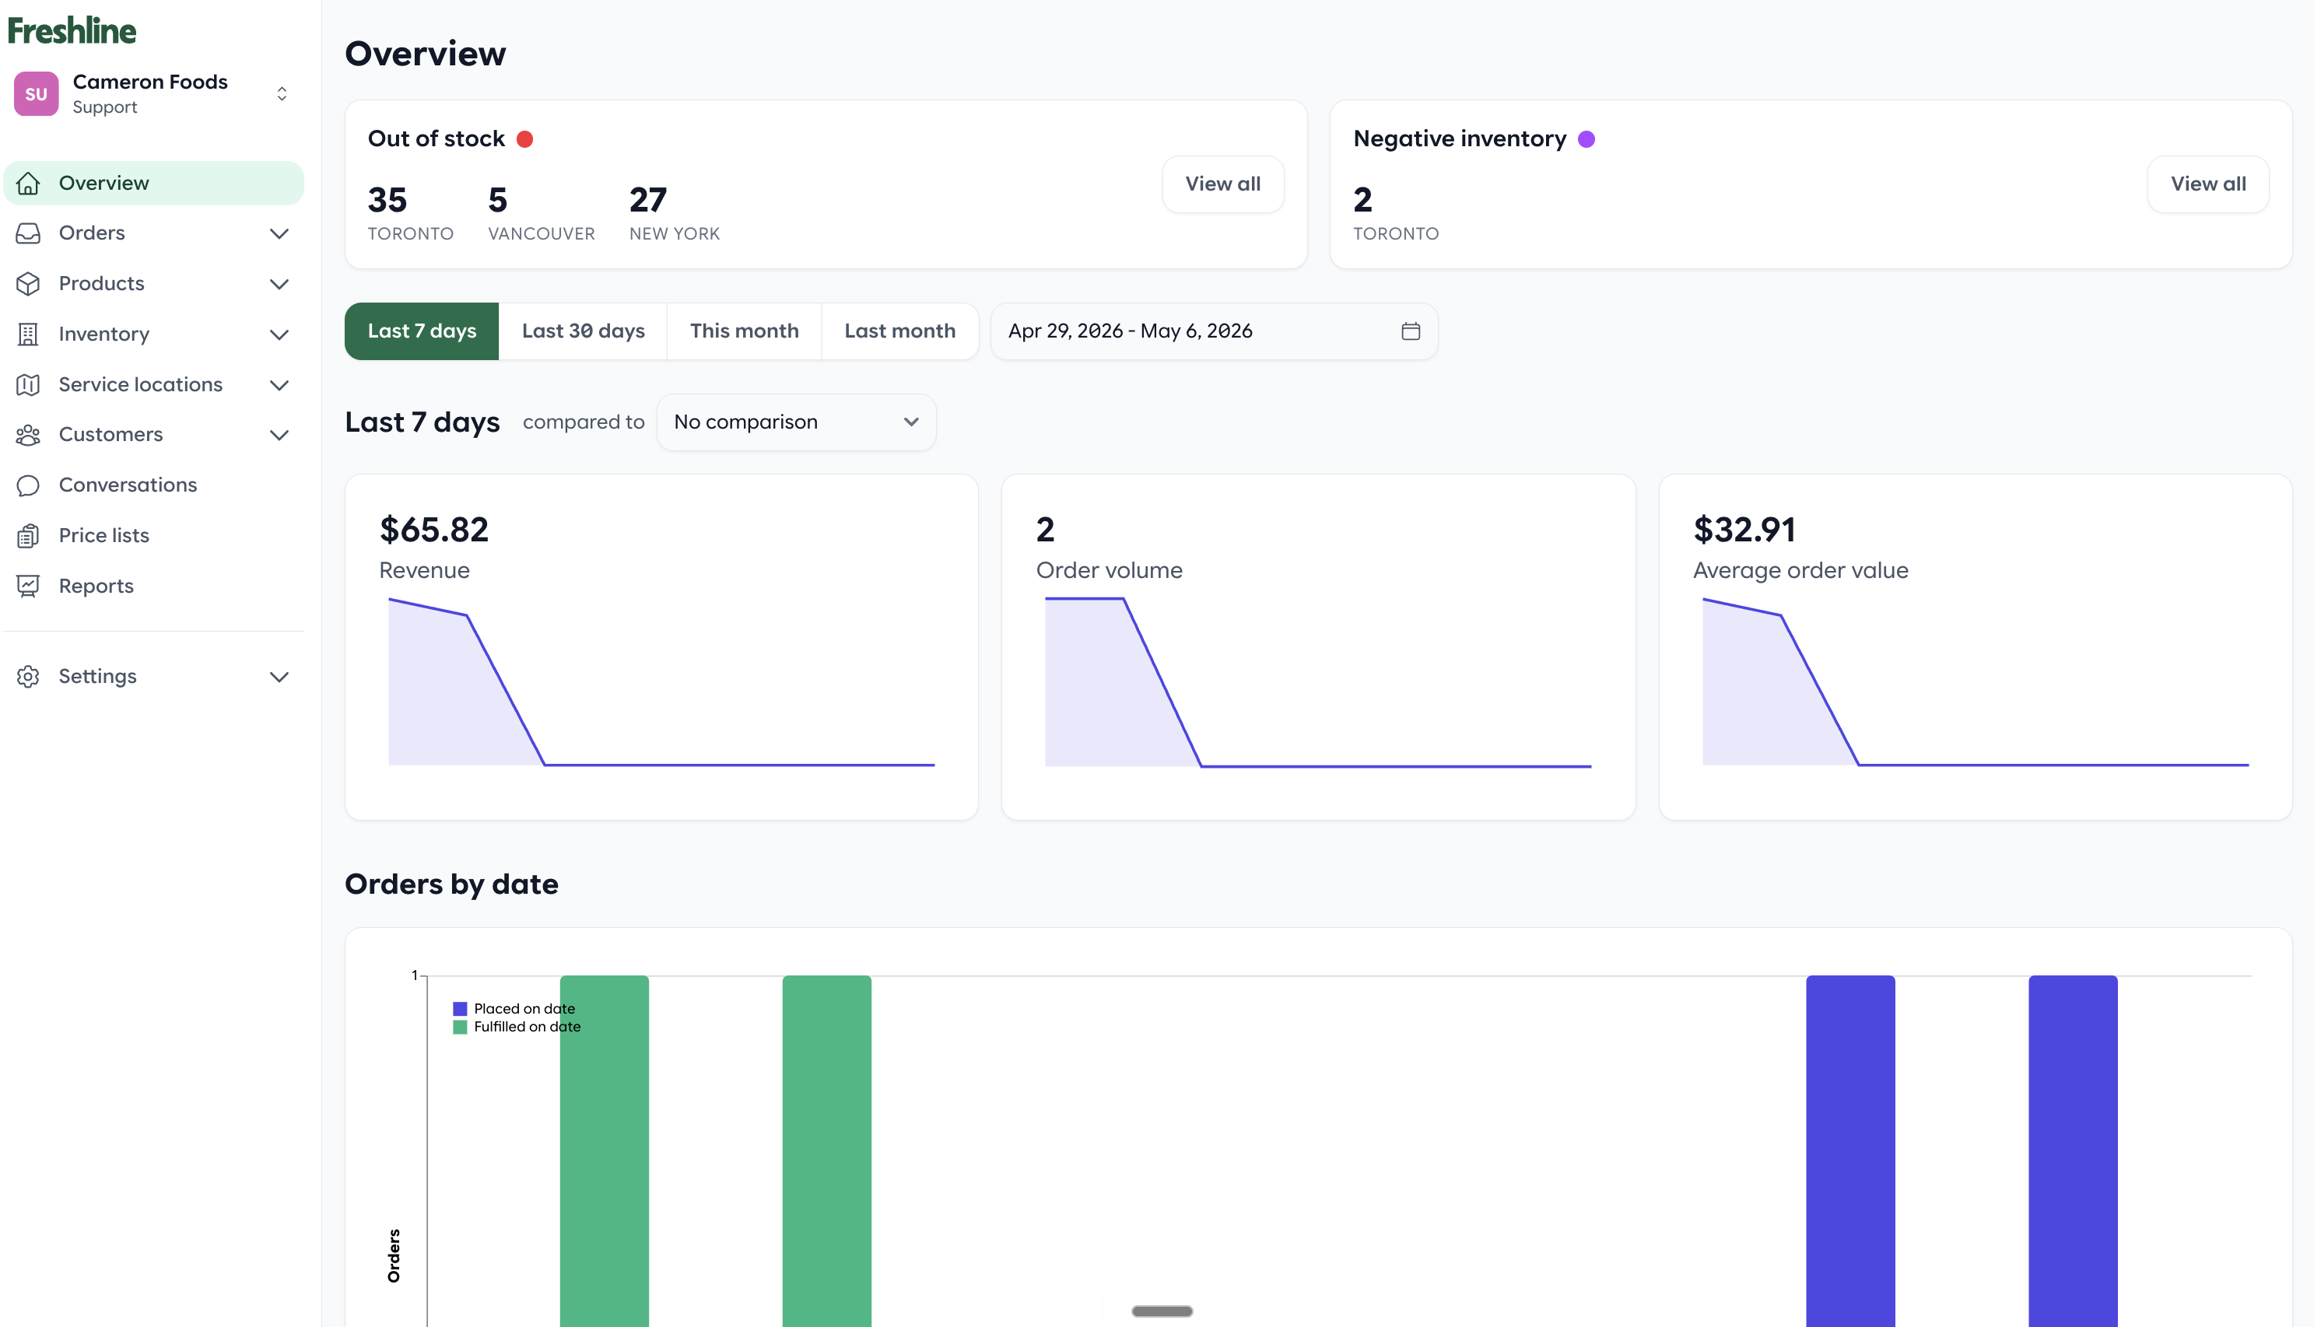Click the Service locations map icon
Image resolution: width=2314 pixels, height=1327 pixels.
(28, 384)
